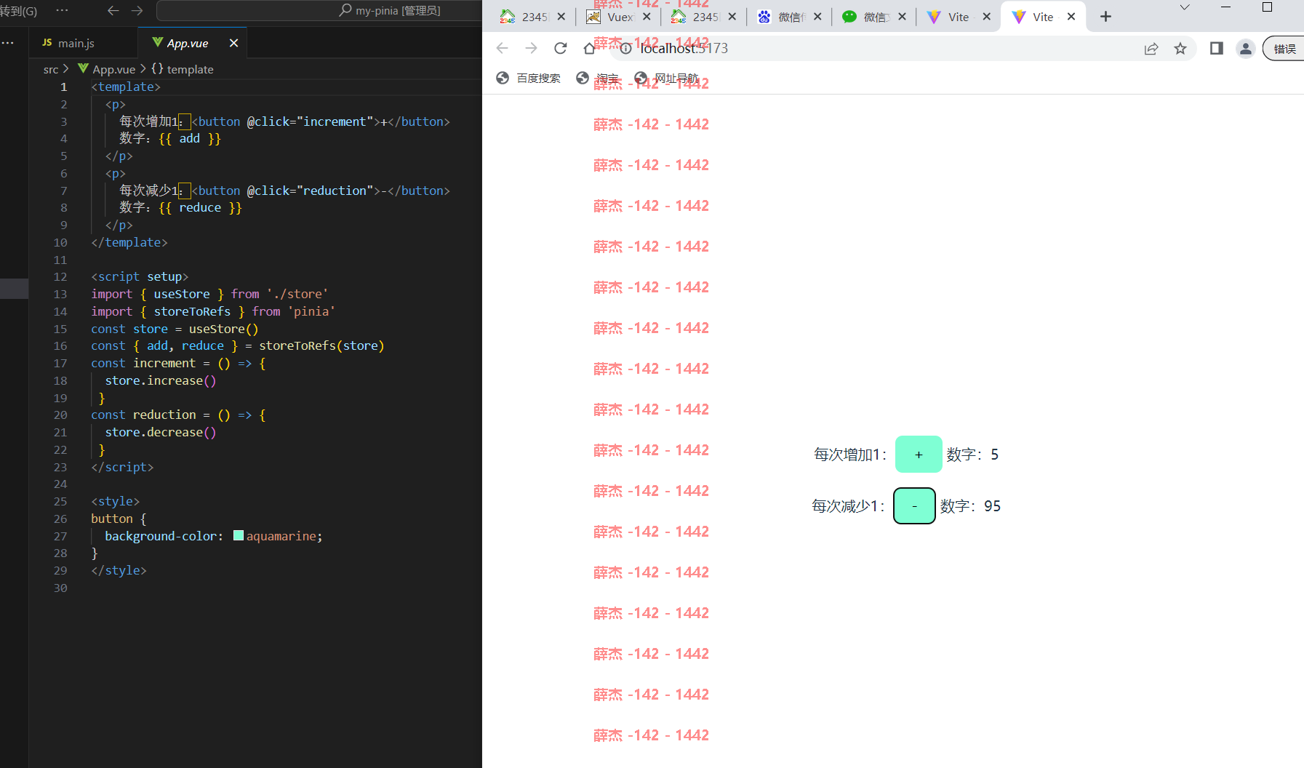1304x768 pixels.
Task: Click 'store.decrease()' in the code
Action: [x=161, y=432]
